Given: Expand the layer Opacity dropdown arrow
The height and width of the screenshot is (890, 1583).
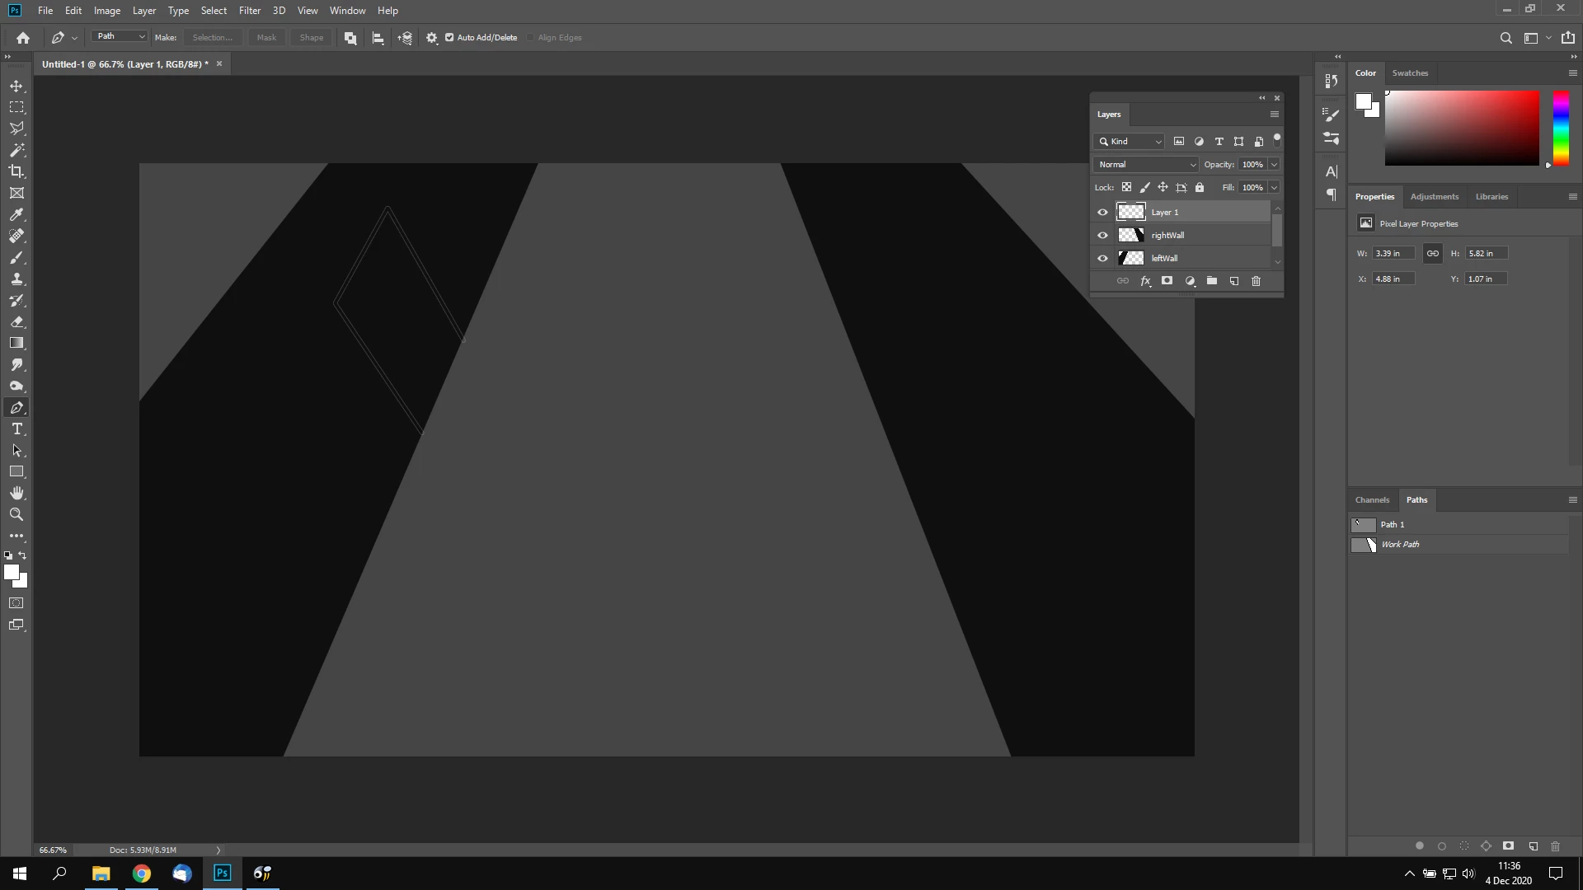Looking at the screenshot, I should [1274, 164].
